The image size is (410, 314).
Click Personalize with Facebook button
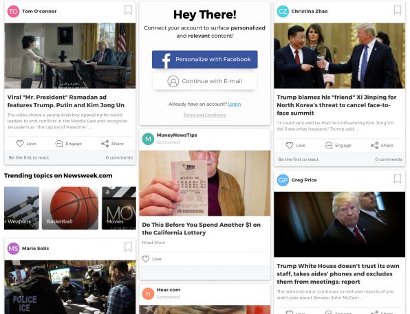205,59
